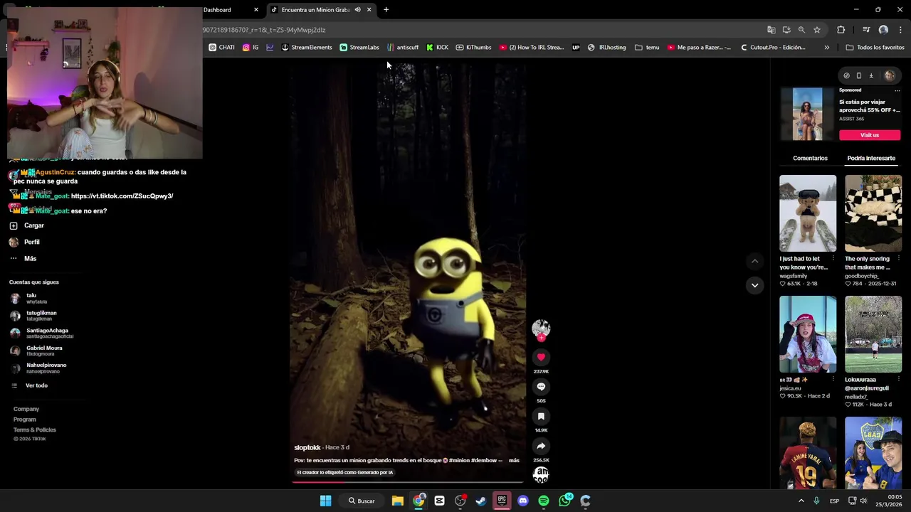Click install app icon in address bar
This screenshot has height=512, width=911.
(786, 30)
